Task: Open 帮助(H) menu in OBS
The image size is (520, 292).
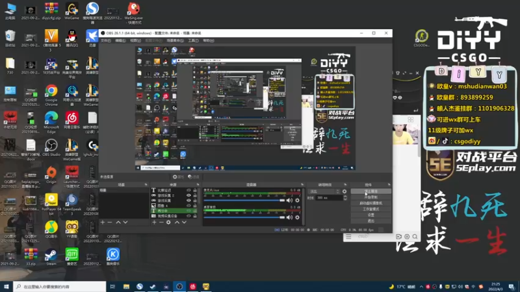Action: pyautogui.click(x=209, y=40)
